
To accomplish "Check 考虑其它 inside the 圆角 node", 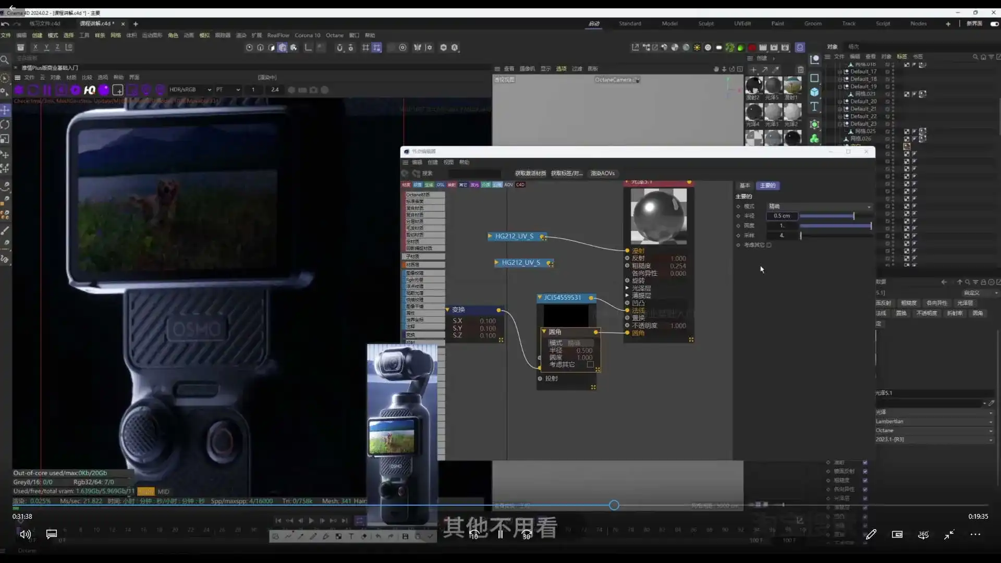I will pos(590,365).
